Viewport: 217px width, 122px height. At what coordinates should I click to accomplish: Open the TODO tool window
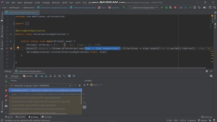click(20, 117)
